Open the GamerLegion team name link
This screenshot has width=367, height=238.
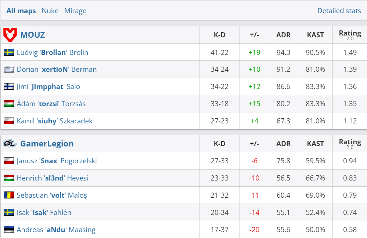click(47, 144)
